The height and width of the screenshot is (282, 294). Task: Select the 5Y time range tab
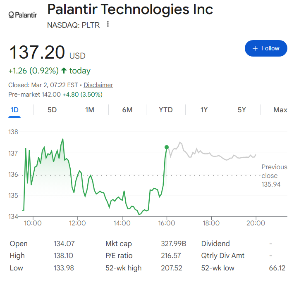pyautogui.click(x=242, y=110)
